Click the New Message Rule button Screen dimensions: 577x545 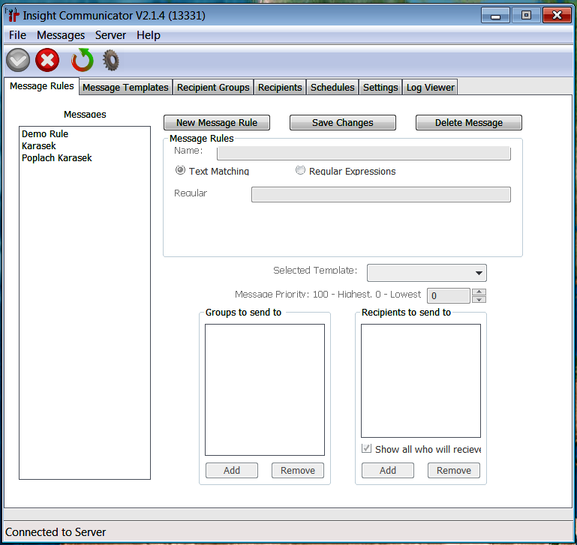(x=216, y=123)
